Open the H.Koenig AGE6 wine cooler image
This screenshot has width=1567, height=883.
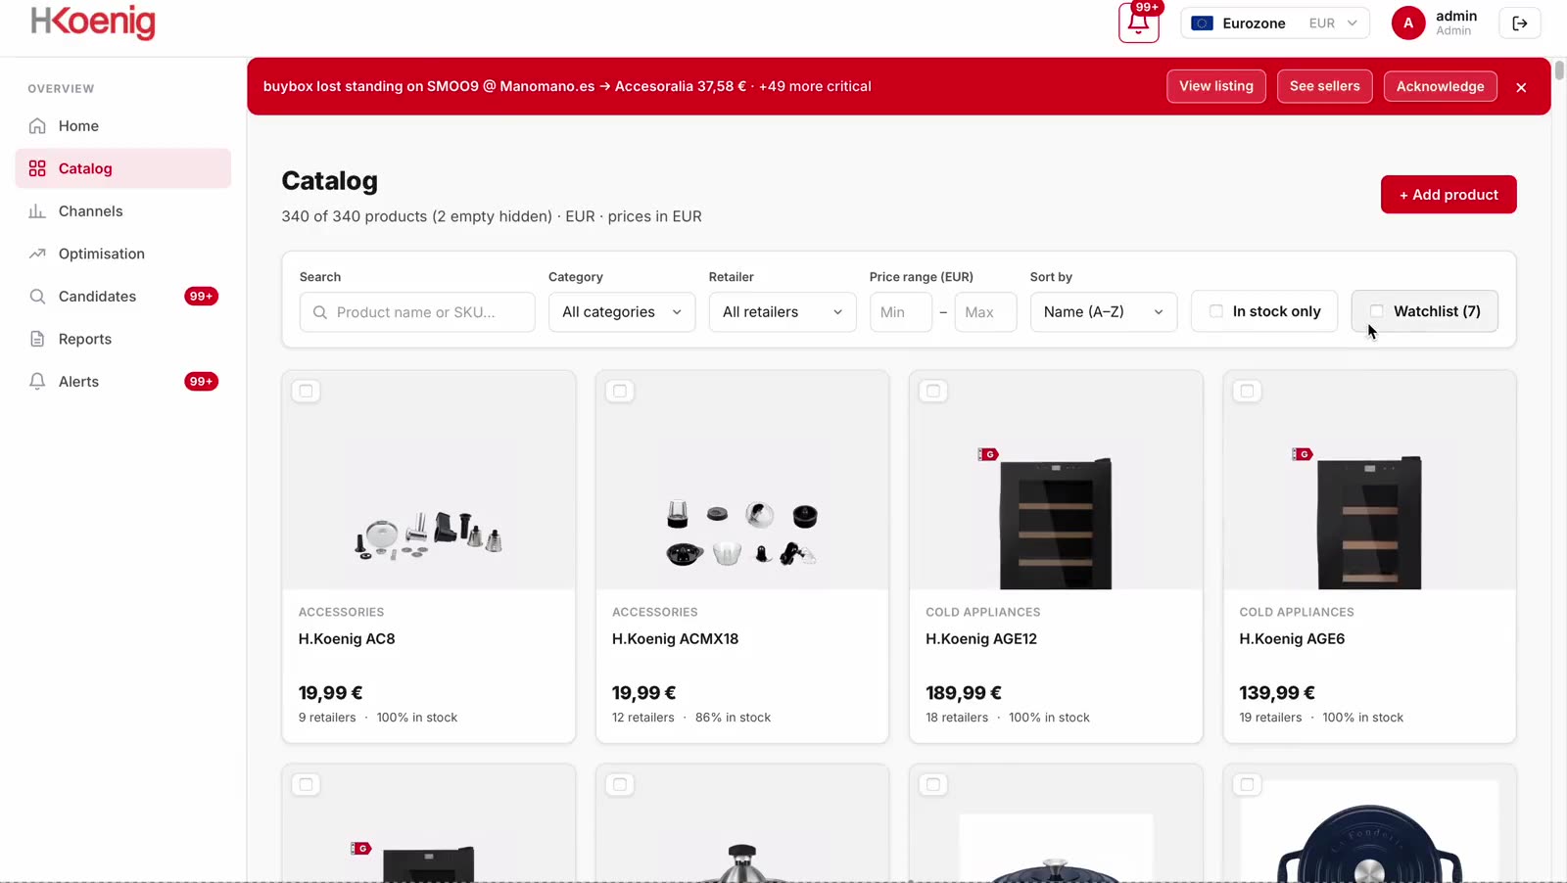pyautogui.click(x=1369, y=480)
